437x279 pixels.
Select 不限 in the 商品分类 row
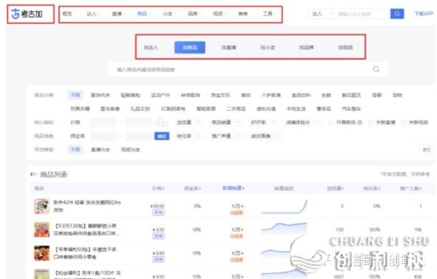[75, 95]
